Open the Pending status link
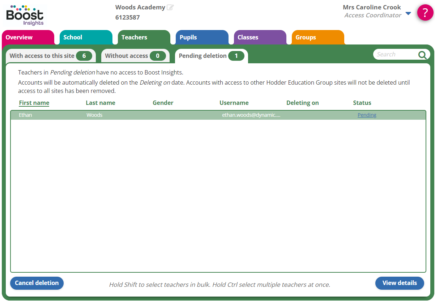The height and width of the screenshot is (302, 435). pos(367,115)
